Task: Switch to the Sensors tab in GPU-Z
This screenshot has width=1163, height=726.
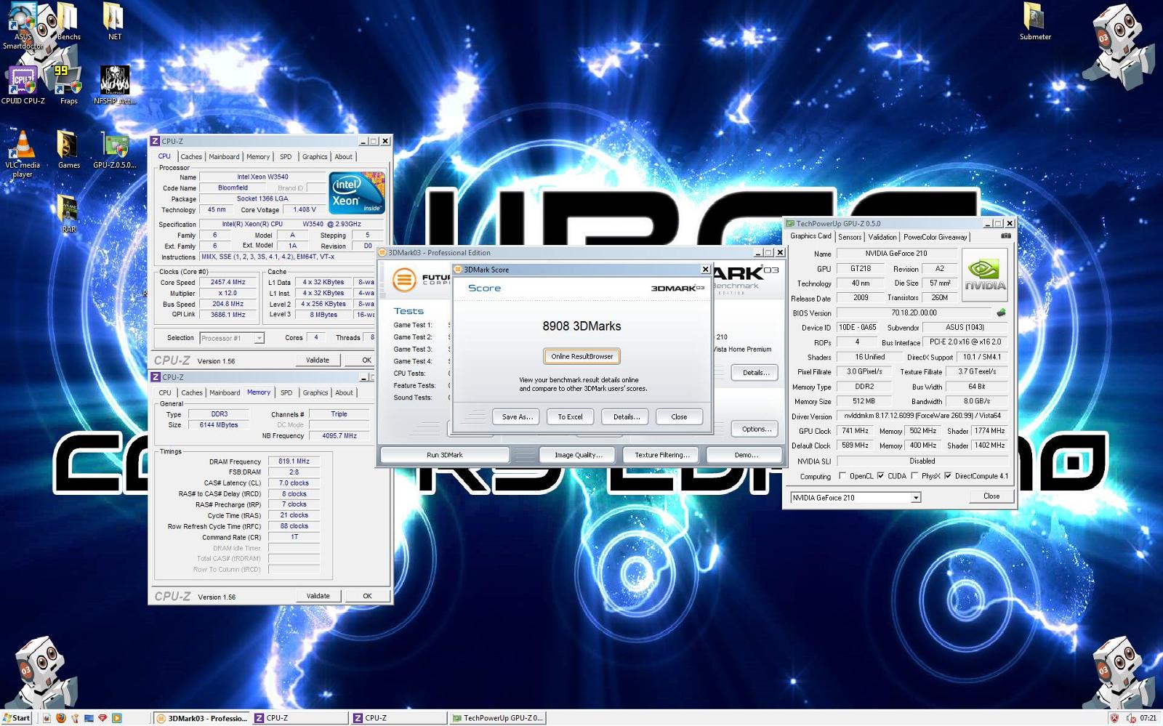Action: pyautogui.click(x=850, y=237)
